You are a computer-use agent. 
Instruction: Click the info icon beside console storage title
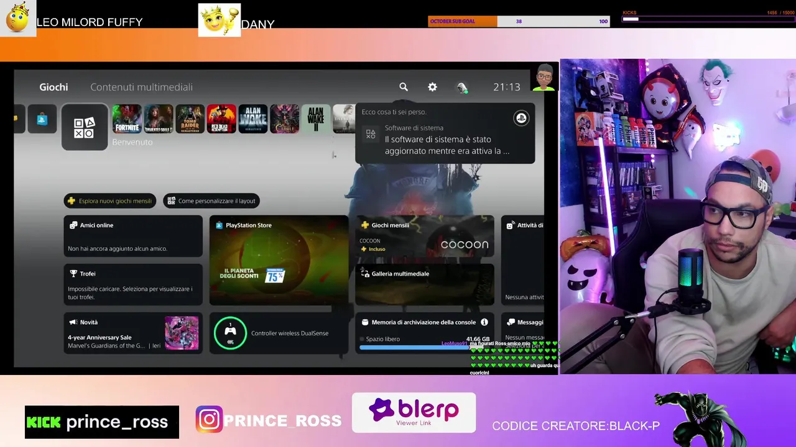click(x=484, y=322)
